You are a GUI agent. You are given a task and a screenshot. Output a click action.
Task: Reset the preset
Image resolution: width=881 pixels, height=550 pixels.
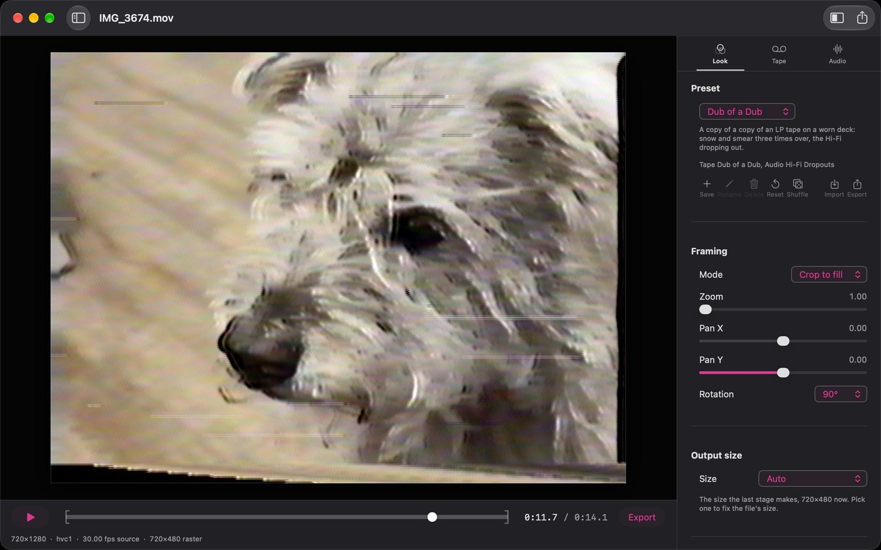pyautogui.click(x=775, y=188)
